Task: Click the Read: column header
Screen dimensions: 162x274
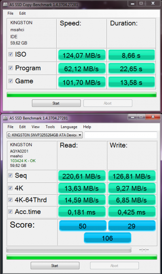Action: (x=69, y=145)
